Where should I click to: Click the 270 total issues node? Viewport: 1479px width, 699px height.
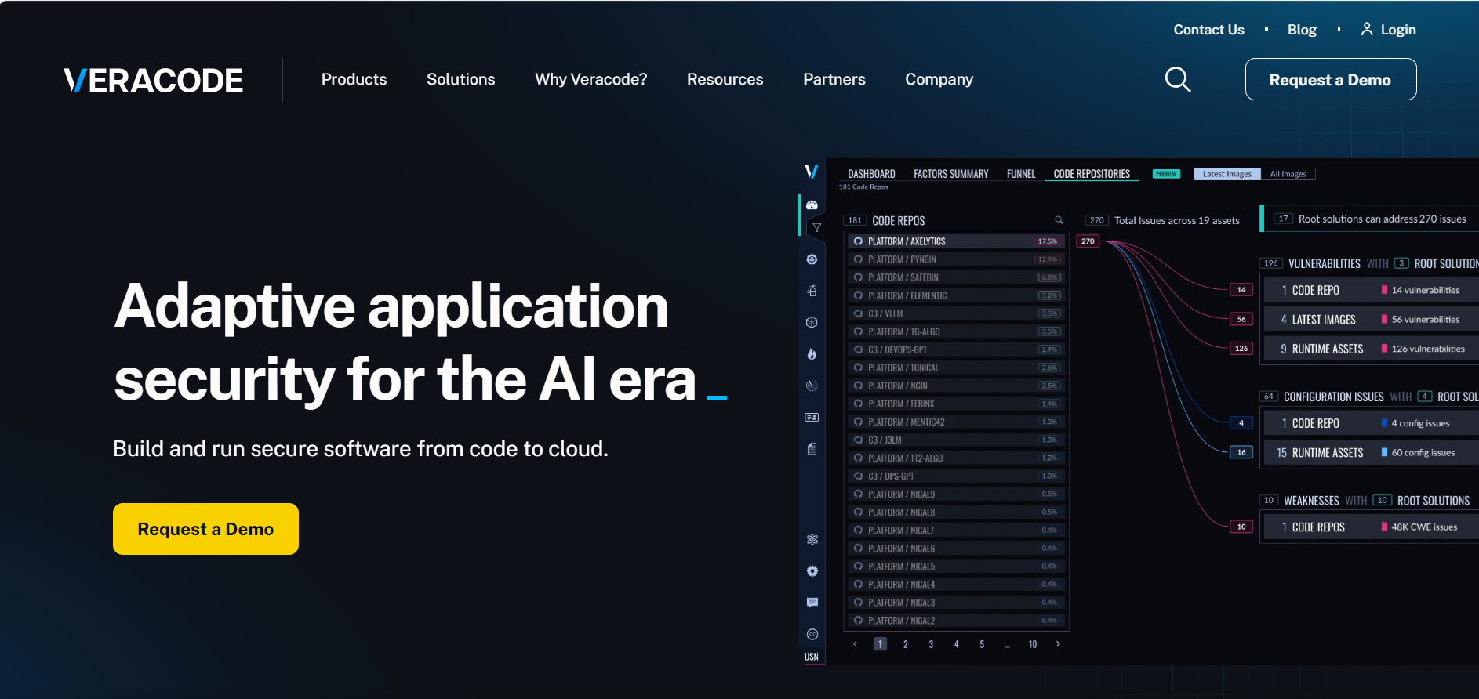[1088, 241]
